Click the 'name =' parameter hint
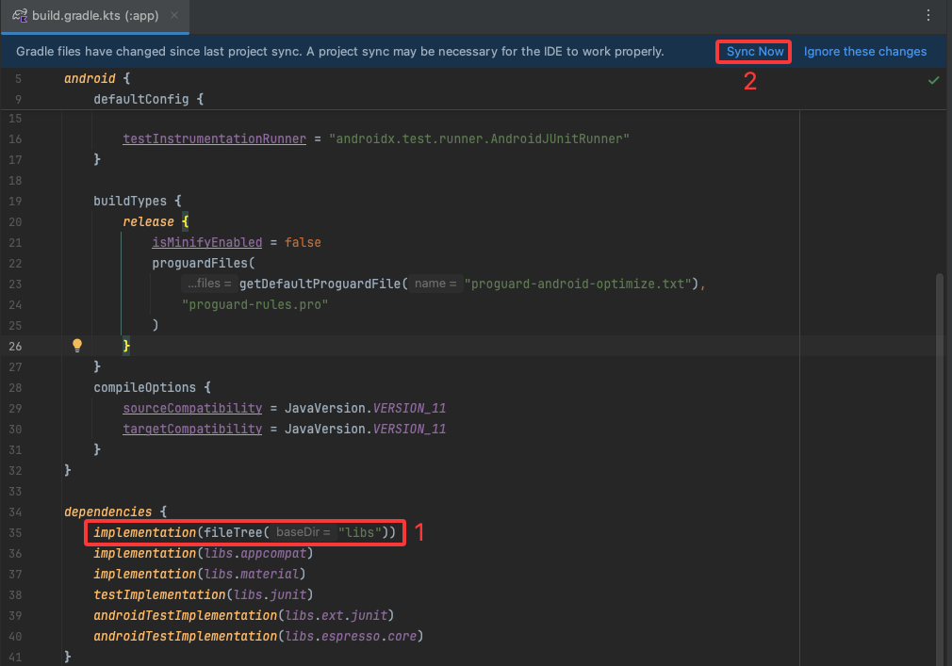Screen dimensions: 952x666 tap(435, 284)
